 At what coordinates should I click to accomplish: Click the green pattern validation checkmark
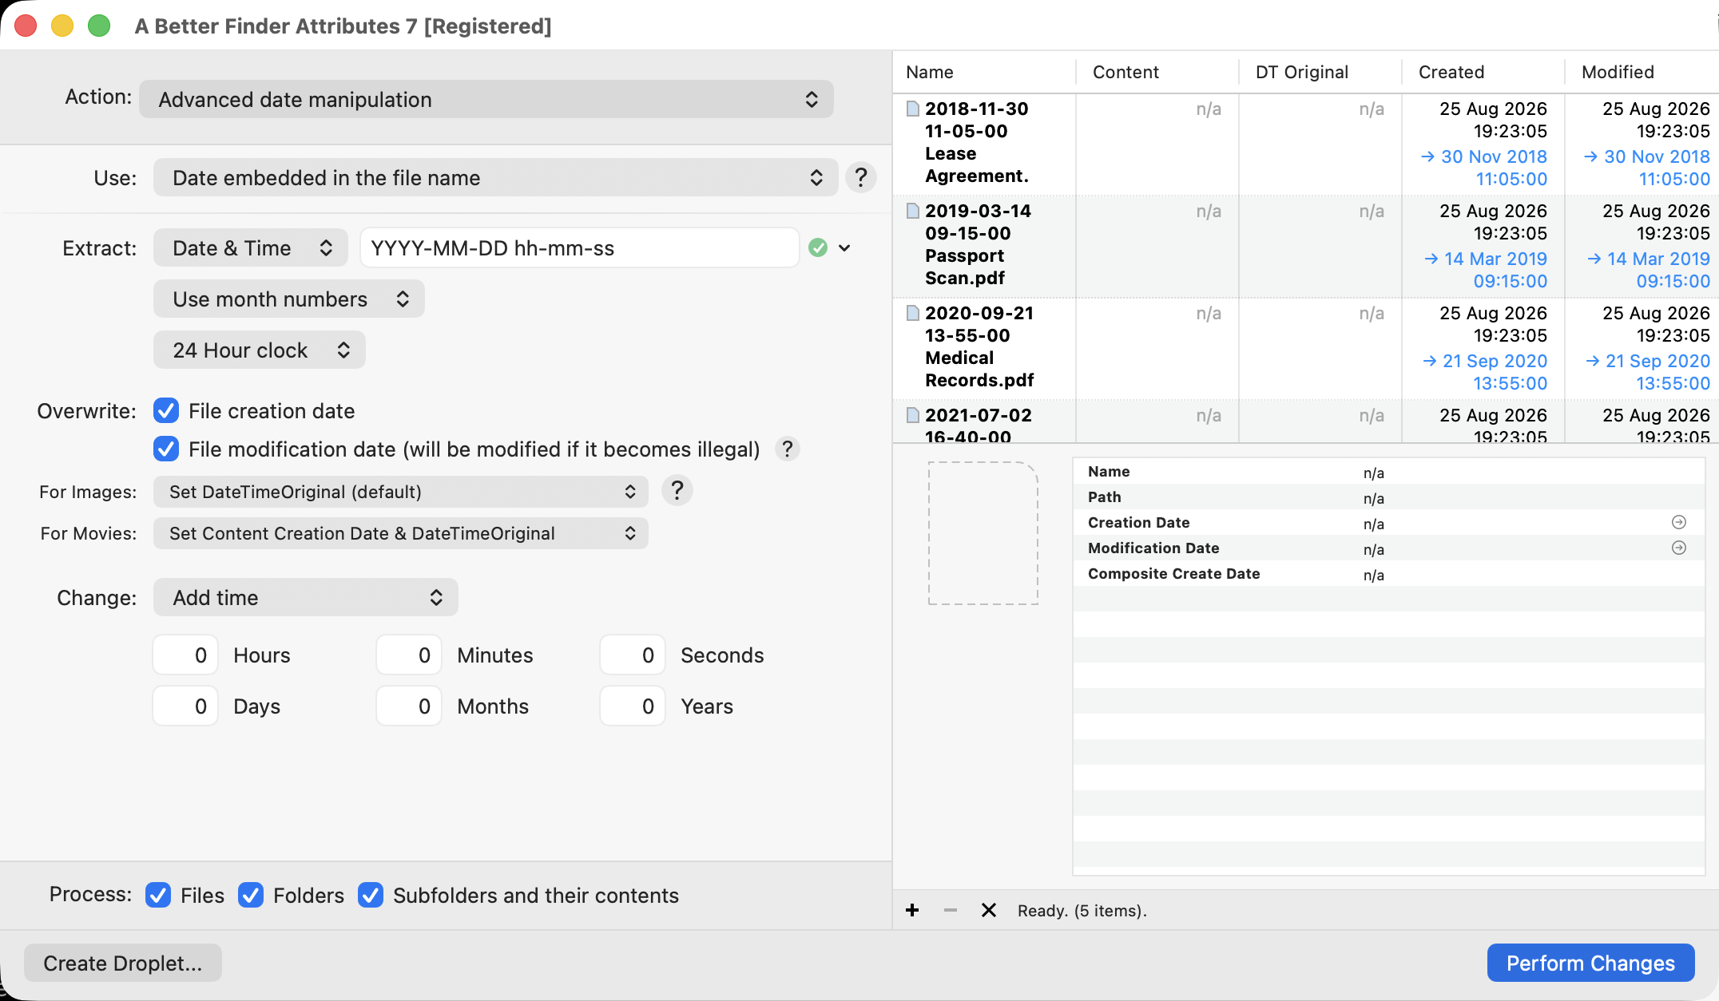coord(818,247)
